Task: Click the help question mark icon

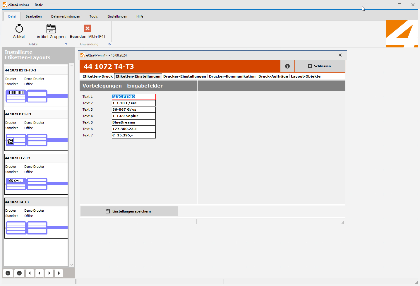Action: coord(287,66)
